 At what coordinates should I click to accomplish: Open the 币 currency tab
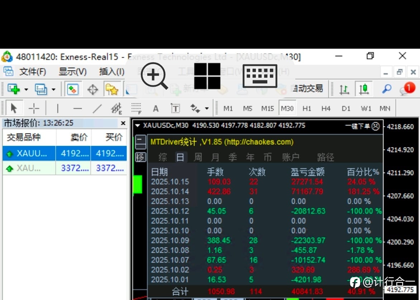point(267,157)
